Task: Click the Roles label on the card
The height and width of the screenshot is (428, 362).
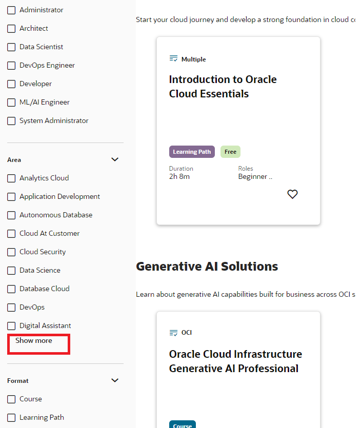Action: click(246, 169)
